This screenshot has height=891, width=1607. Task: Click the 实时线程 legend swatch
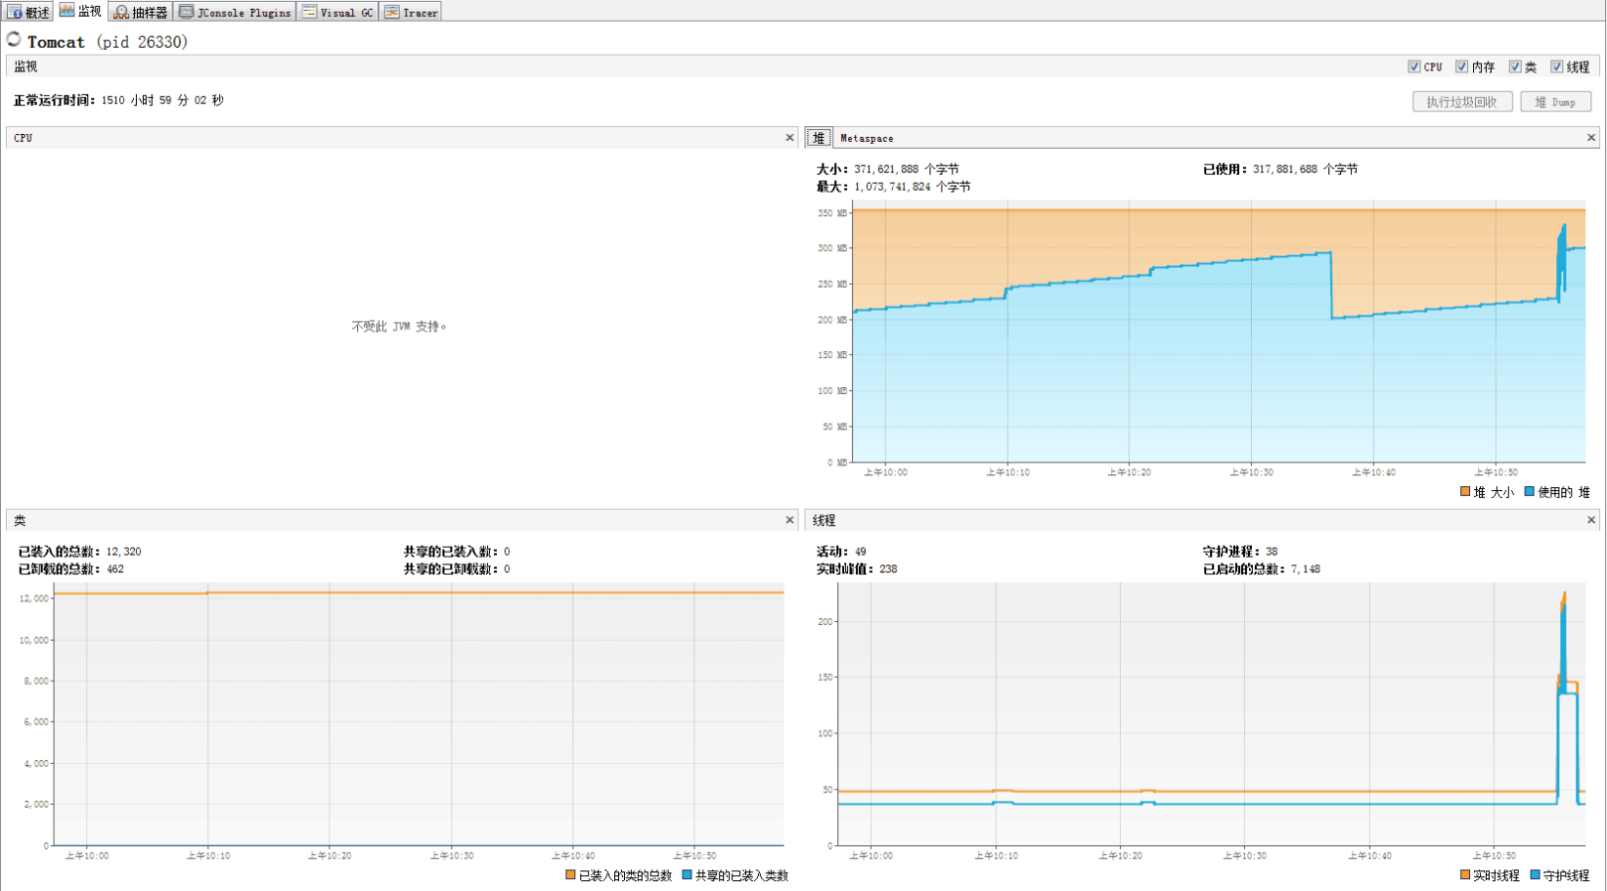pyautogui.click(x=1465, y=874)
